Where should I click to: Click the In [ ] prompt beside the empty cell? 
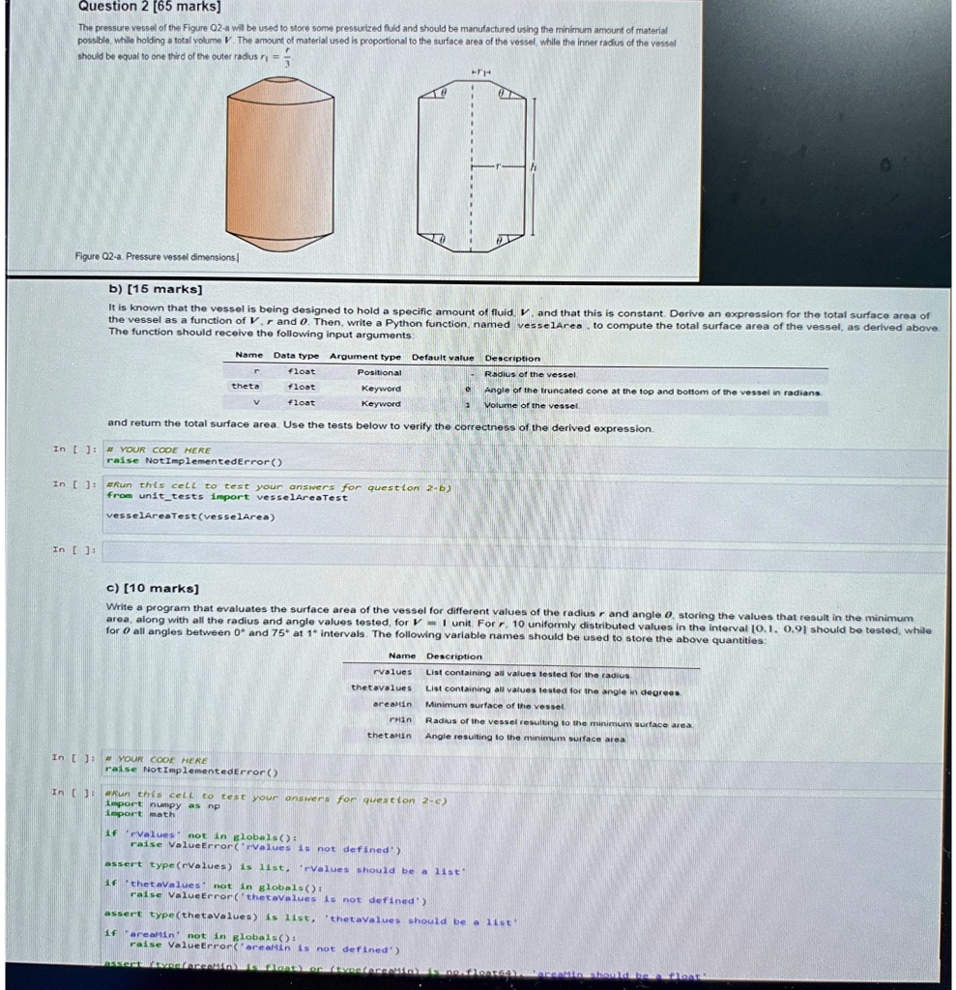click(73, 550)
